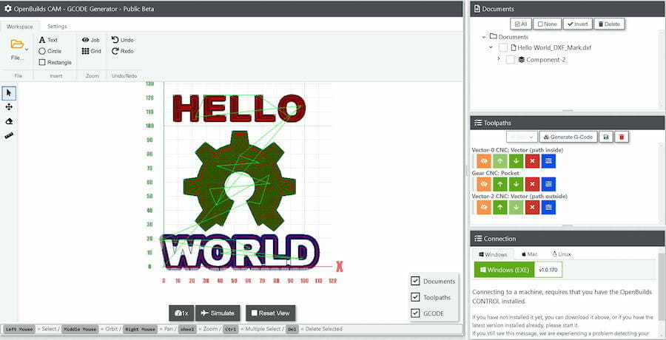The height and width of the screenshot is (340, 666).
Task: Select the ruler measure tool
Action: pos(9,136)
